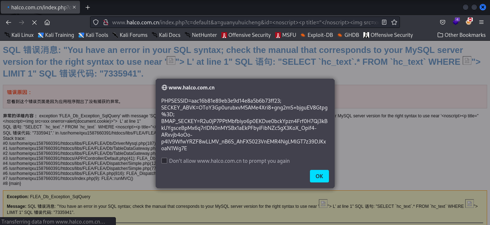Click the SECKEY_ABVK cookie line

point(244,111)
